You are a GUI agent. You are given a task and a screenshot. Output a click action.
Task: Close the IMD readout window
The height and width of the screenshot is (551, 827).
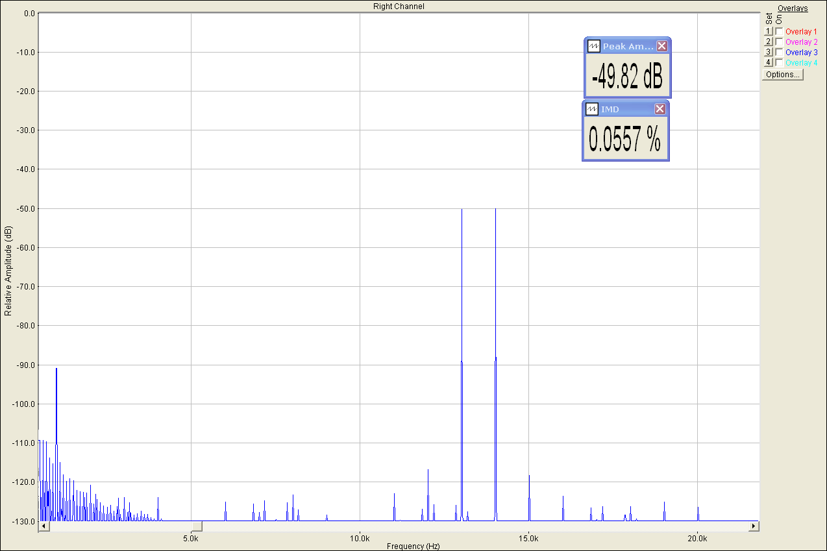(x=660, y=109)
